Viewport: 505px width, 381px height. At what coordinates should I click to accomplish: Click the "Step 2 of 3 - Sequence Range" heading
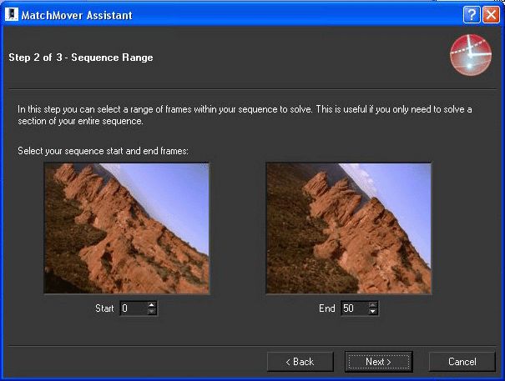(81, 58)
